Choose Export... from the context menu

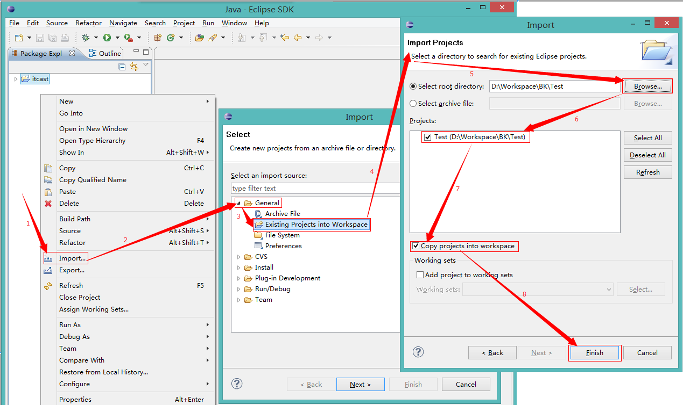click(x=72, y=270)
